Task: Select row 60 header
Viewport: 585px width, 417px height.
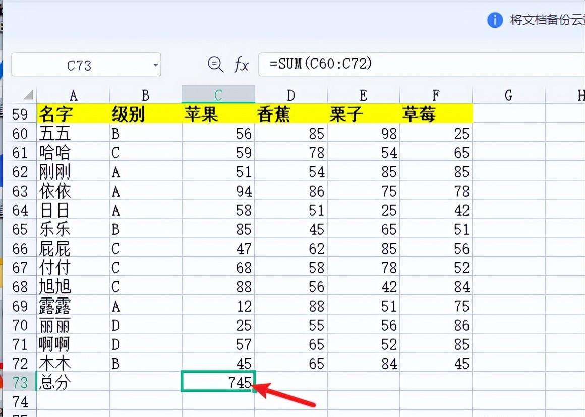Action: [20, 133]
